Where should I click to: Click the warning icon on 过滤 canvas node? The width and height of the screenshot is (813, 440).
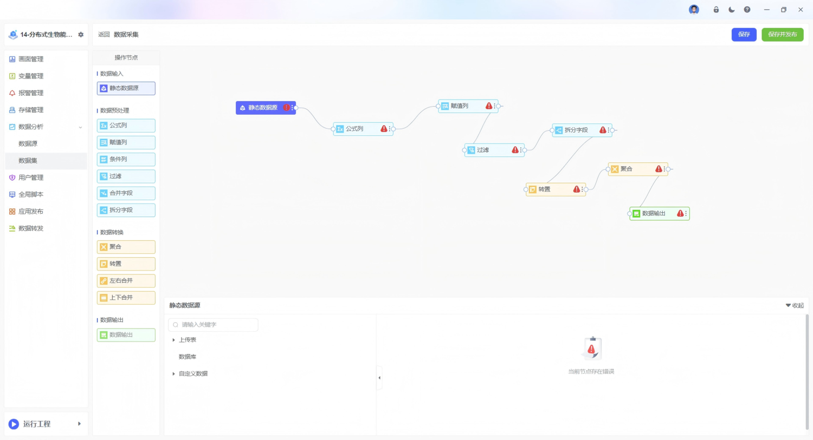click(x=515, y=150)
